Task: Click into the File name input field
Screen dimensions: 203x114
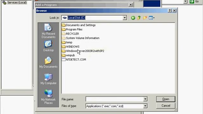Action: [x=115, y=99]
